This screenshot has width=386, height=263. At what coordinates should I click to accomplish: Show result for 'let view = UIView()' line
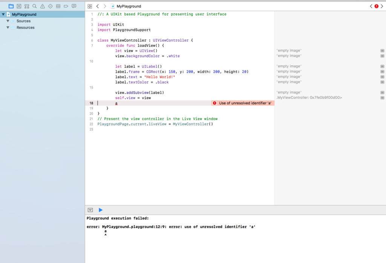(382, 51)
